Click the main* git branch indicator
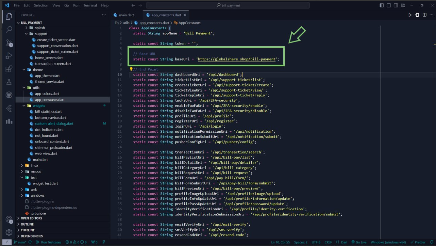The width and height of the screenshot is (436, 246). [x=20, y=242]
